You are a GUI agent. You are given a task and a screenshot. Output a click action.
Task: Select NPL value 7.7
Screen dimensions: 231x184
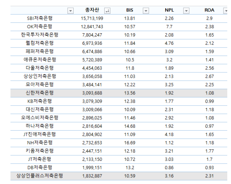tap(169, 26)
